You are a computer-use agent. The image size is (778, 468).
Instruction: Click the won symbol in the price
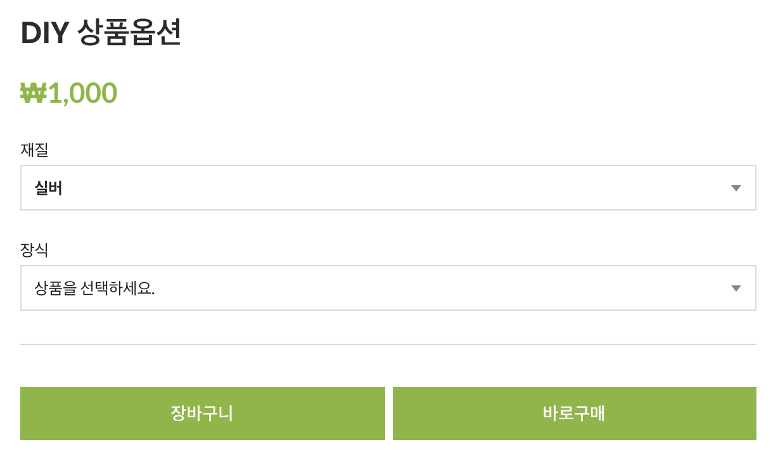point(34,93)
